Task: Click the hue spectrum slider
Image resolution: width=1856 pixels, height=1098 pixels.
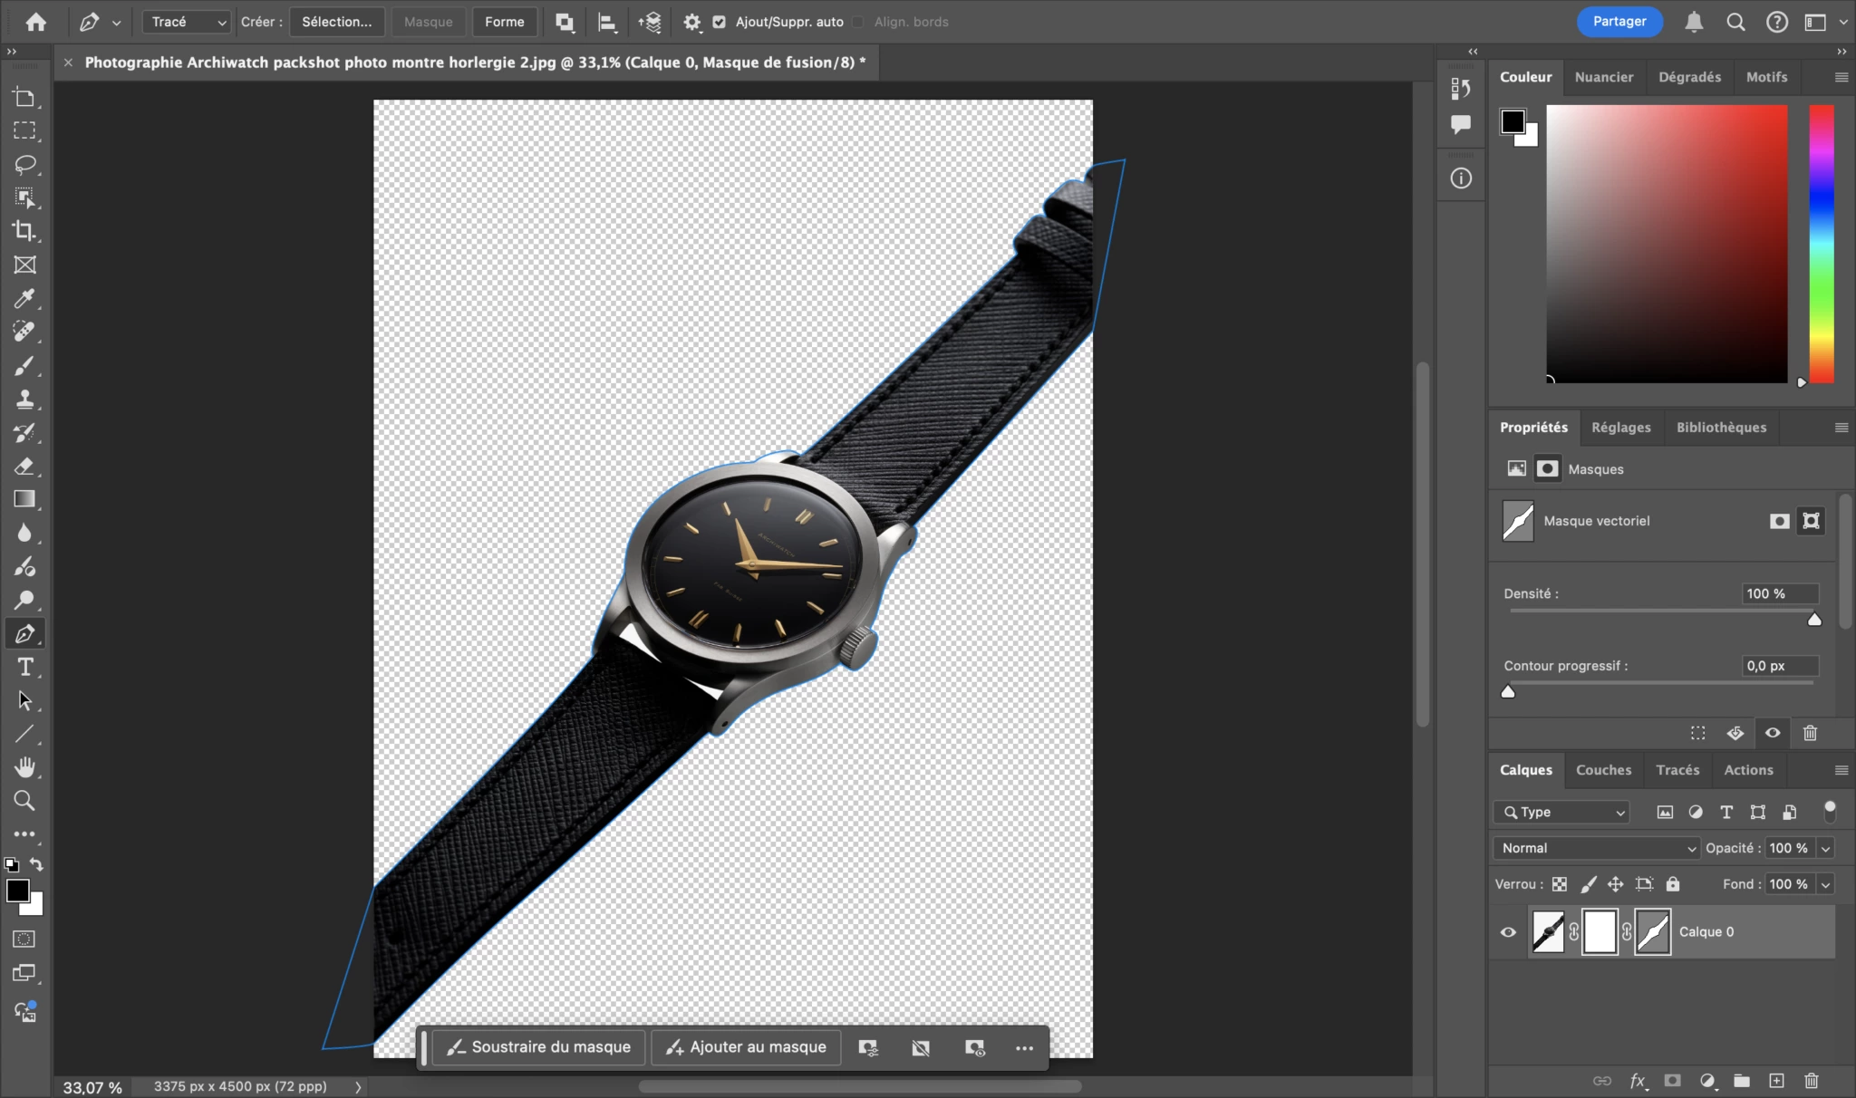Action: pyautogui.click(x=1822, y=244)
